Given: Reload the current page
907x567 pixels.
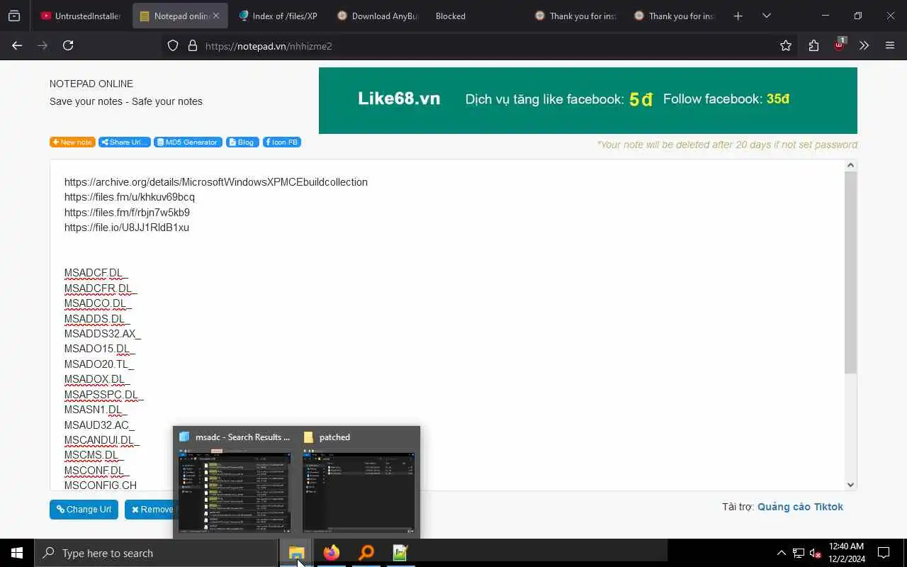Looking at the screenshot, I should tap(68, 45).
